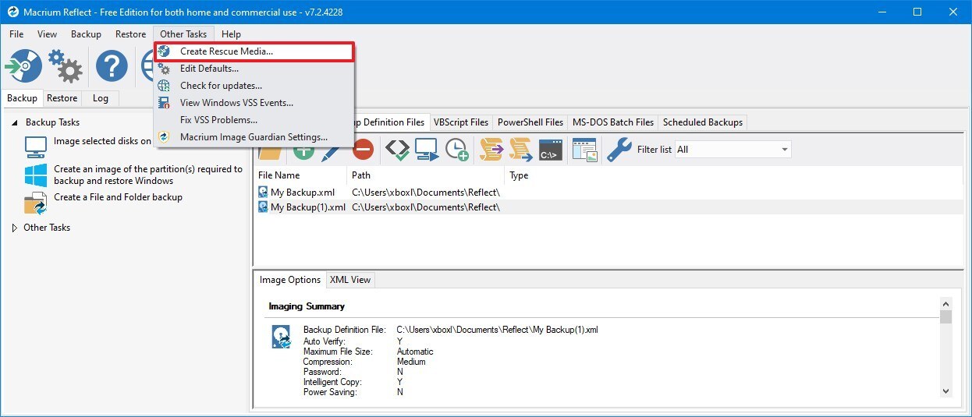Screen dimensions: 972x417
Task: Click the shield icon beside Image Guardian Settings
Action: (164, 137)
